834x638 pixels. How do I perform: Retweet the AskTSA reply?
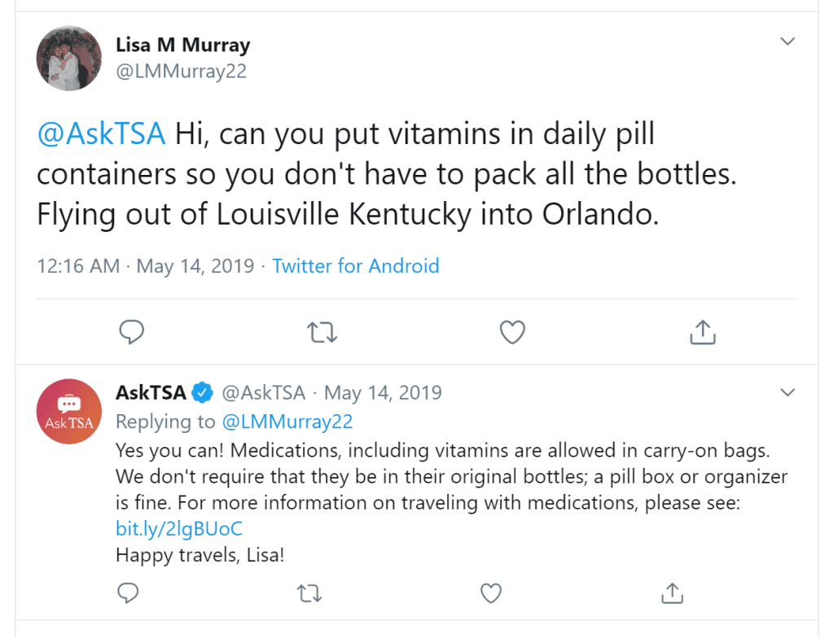coord(309,592)
